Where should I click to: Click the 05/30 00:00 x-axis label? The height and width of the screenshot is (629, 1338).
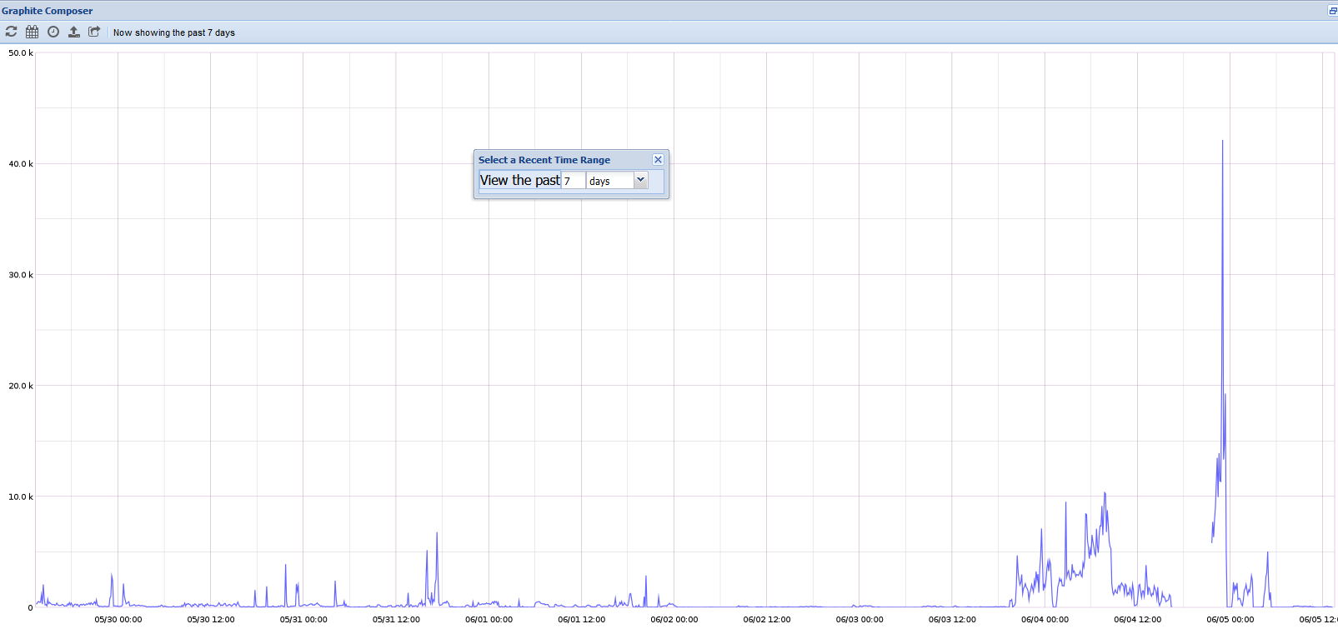tap(118, 619)
